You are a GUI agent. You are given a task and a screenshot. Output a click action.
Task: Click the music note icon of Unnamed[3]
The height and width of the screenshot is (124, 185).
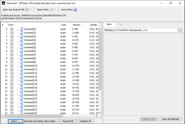click(22, 40)
